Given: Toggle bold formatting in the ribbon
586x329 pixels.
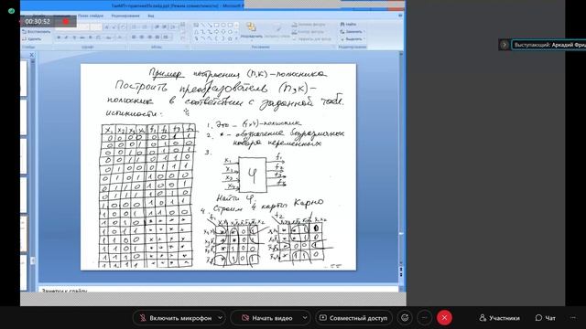Looking at the screenshot, I should click(x=59, y=37).
